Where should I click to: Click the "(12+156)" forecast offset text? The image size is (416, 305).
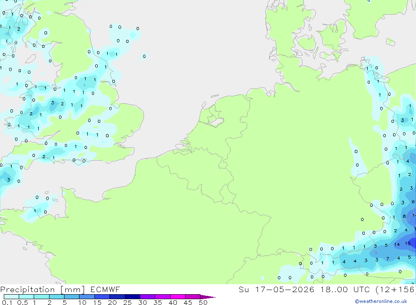[x=396, y=289]
